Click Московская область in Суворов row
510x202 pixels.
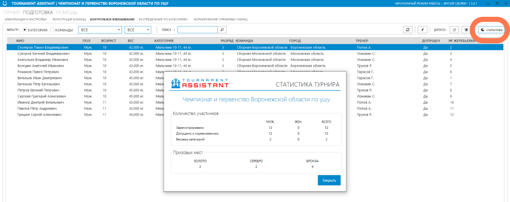[x=307, y=53]
